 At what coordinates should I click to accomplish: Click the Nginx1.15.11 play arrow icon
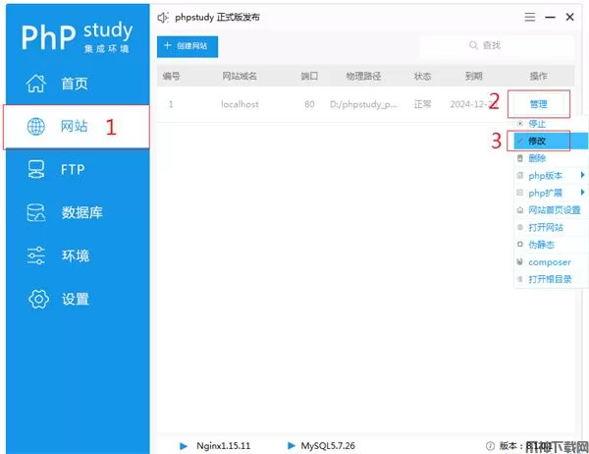184,446
